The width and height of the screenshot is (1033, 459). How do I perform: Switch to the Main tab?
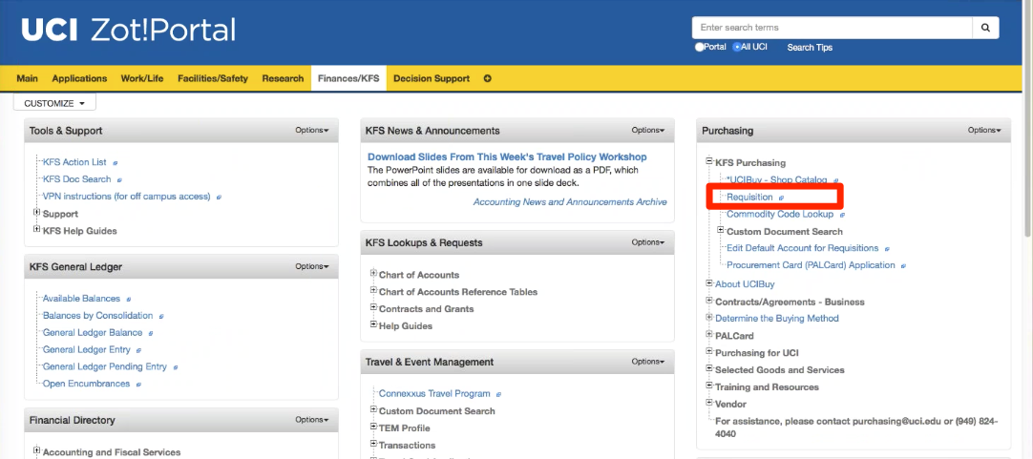point(27,78)
